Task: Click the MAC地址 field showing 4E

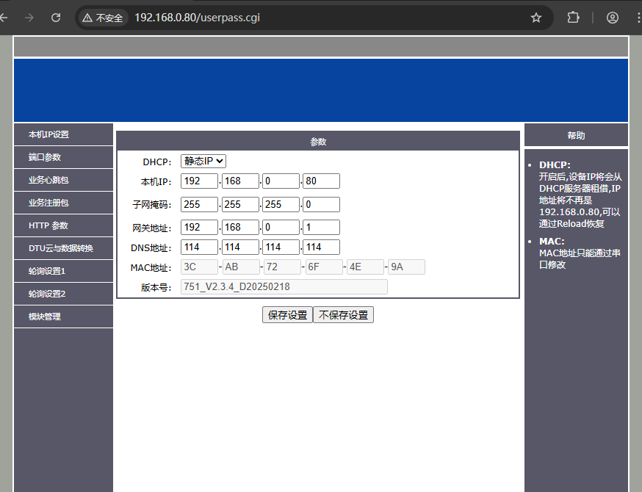Action: tap(365, 267)
